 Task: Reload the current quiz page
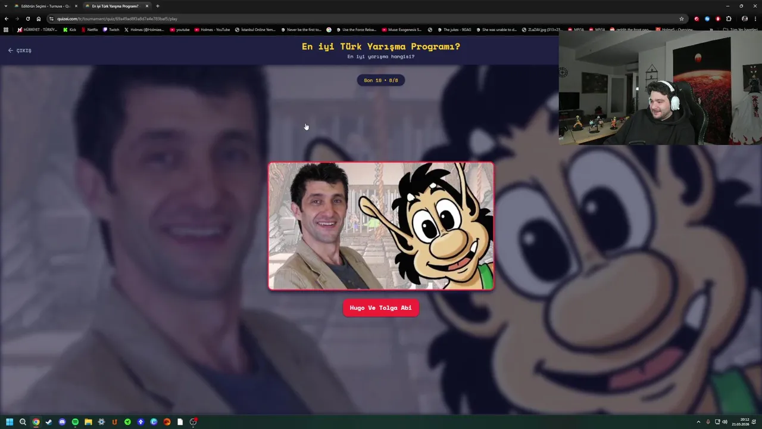click(x=27, y=18)
